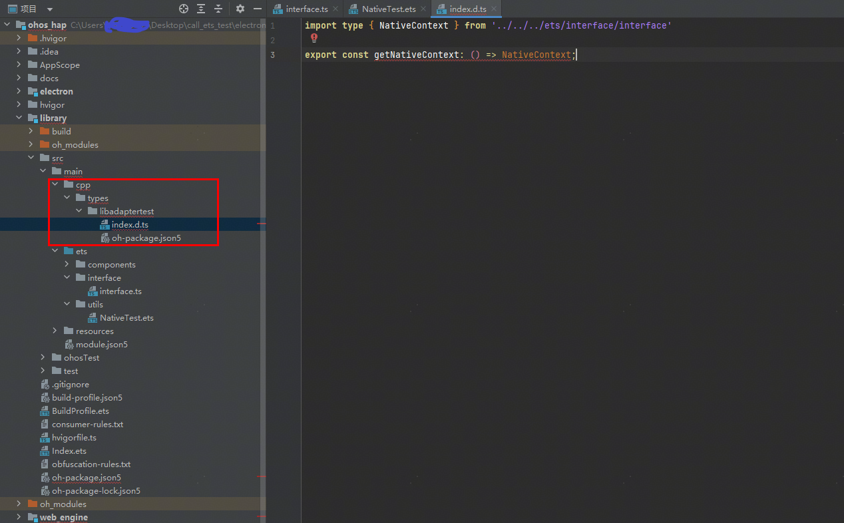Expand the components folder

[x=67, y=265]
